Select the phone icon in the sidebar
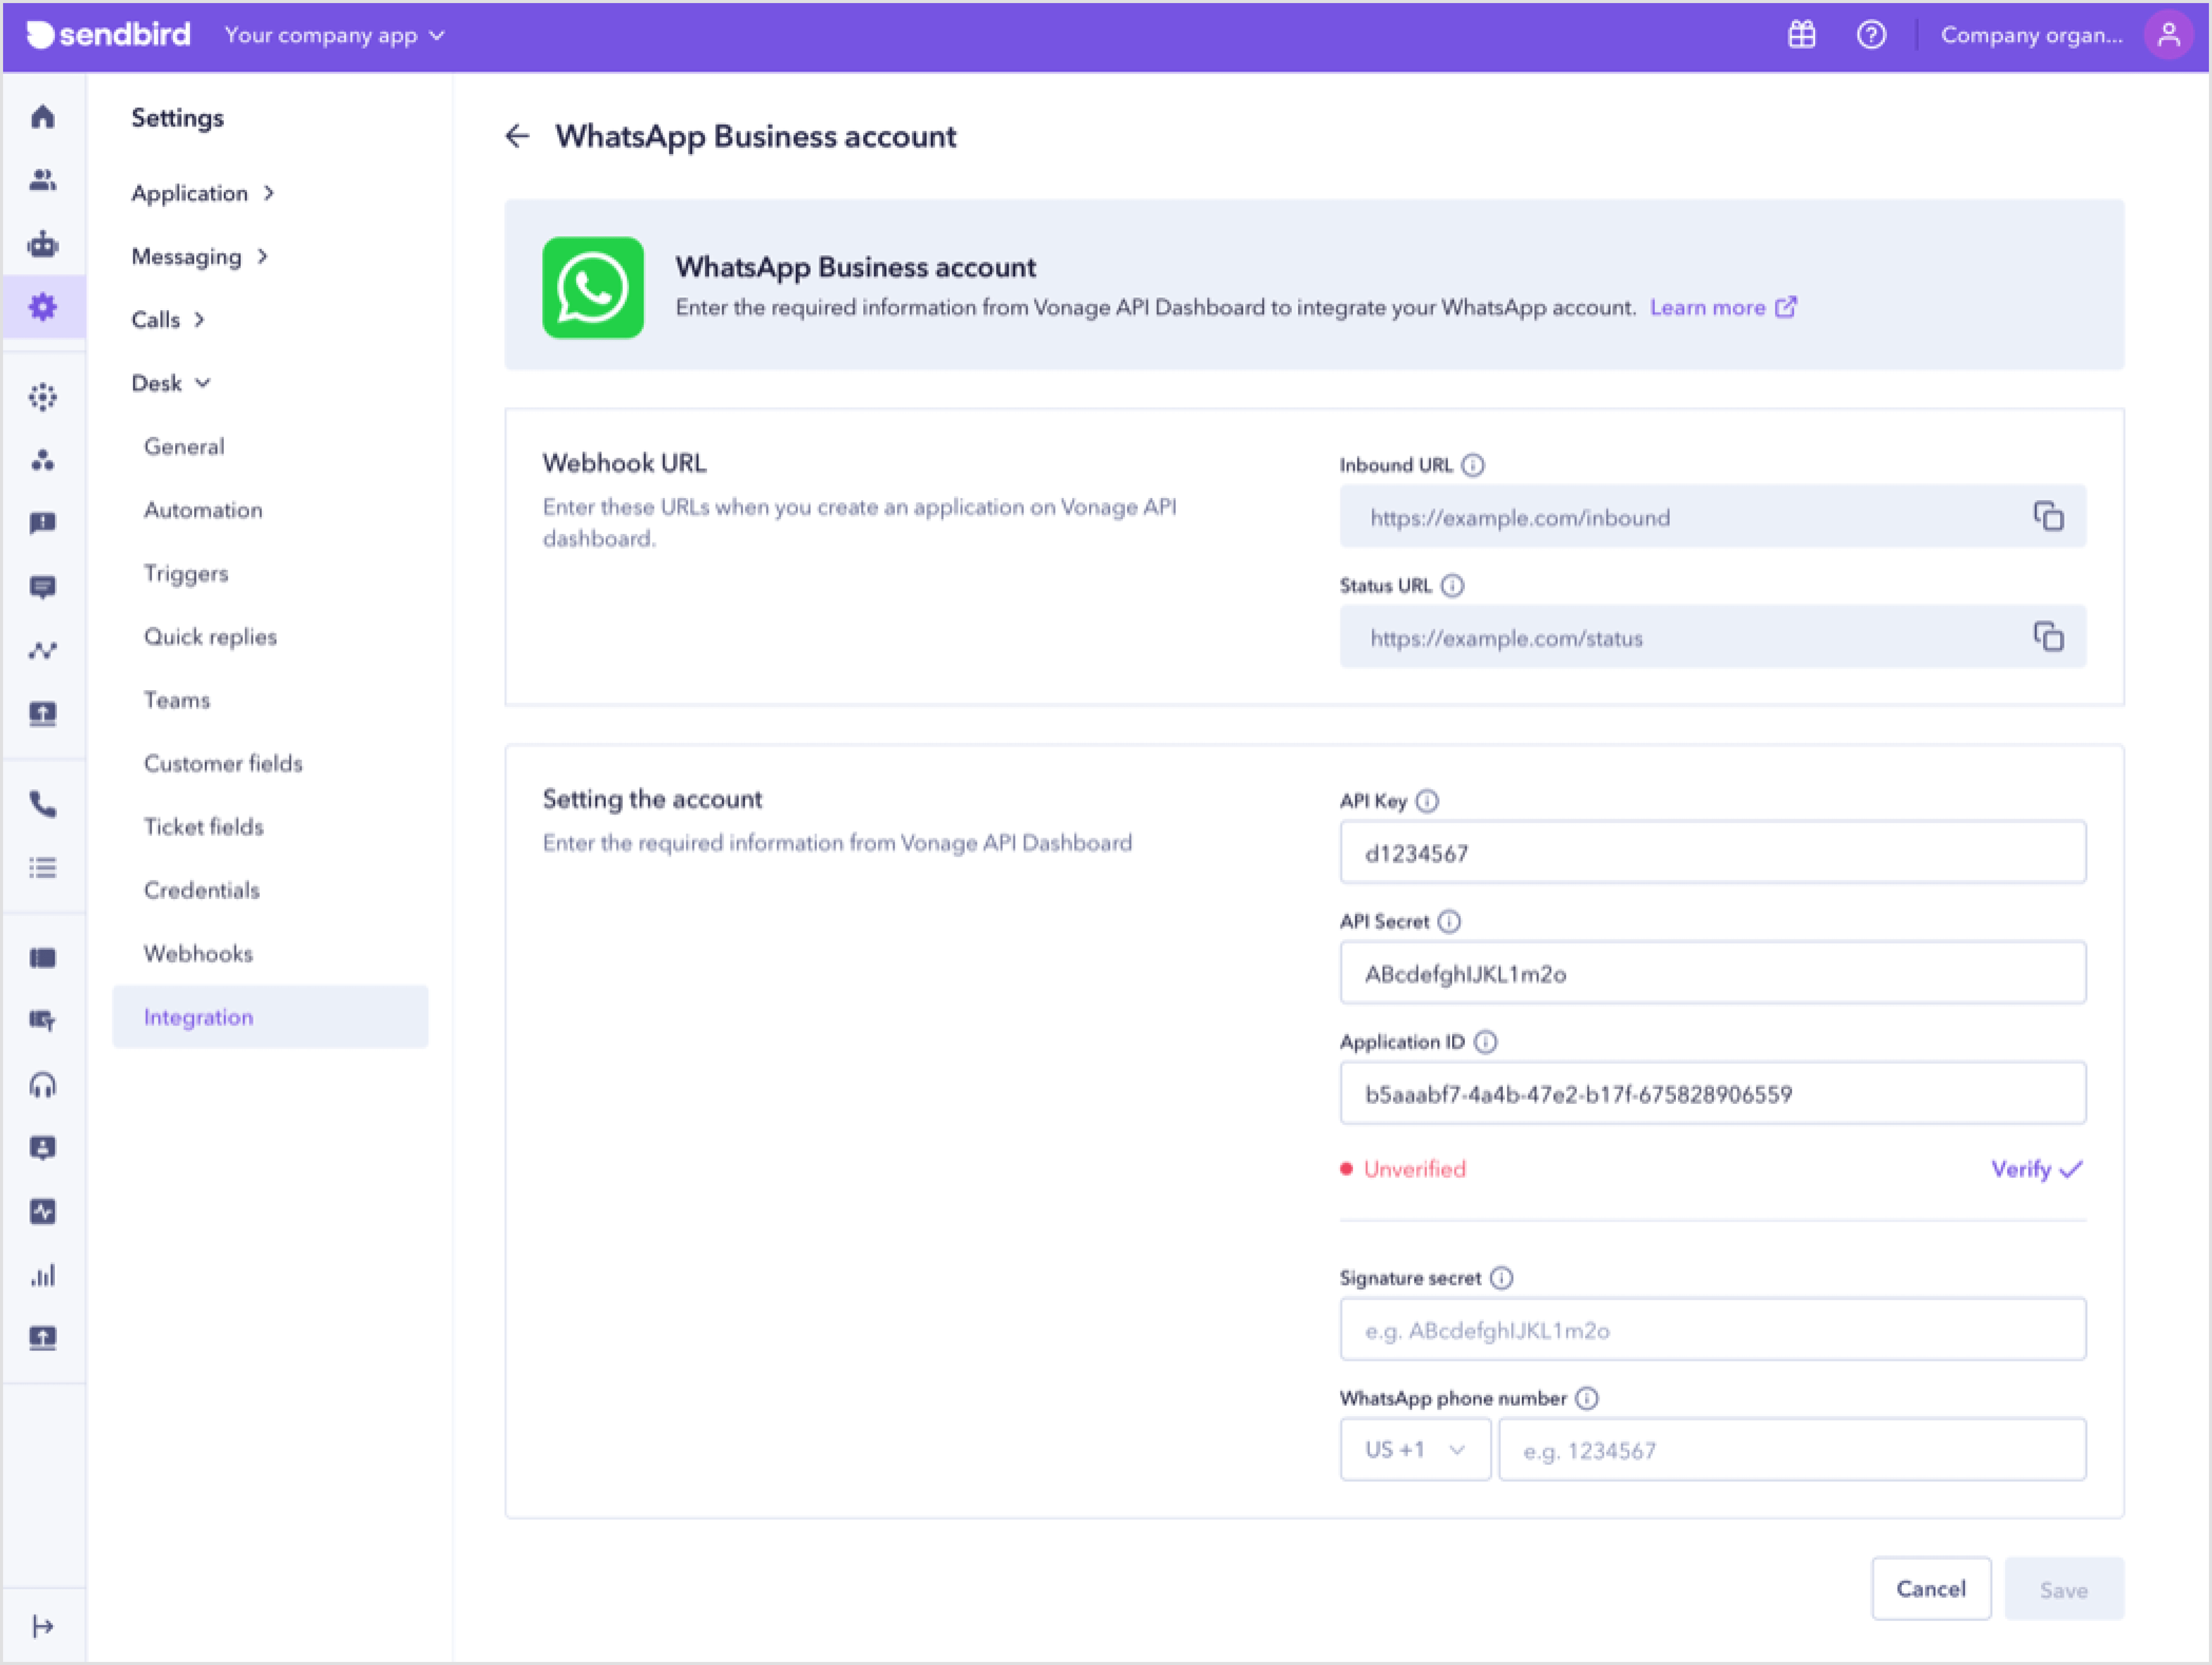Image resolution: width=2212 pixels, height=1665 pixels. [x=43, y=804]
